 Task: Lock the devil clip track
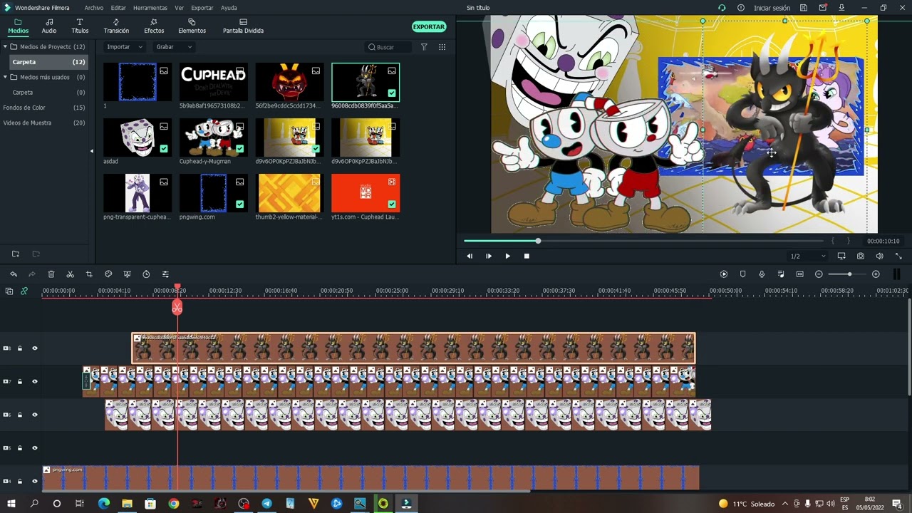coord(20,348)
